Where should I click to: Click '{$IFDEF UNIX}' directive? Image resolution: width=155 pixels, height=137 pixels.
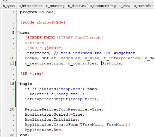pyautogui.click(x=40, y=38)
